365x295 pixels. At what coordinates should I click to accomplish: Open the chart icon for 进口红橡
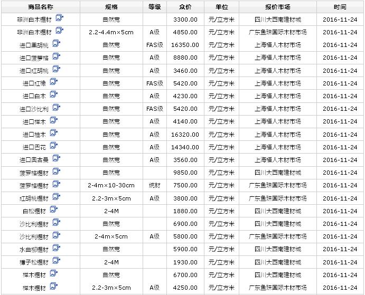pyautogui.click(x=53, y=82)
